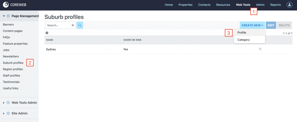Open Staff profiles in sidebar
297x122 pixels.
12,76
